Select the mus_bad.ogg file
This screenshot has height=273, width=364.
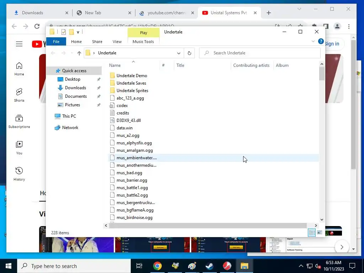click(x=129, y=173)
